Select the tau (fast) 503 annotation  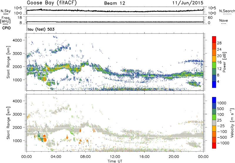(41, 29)
